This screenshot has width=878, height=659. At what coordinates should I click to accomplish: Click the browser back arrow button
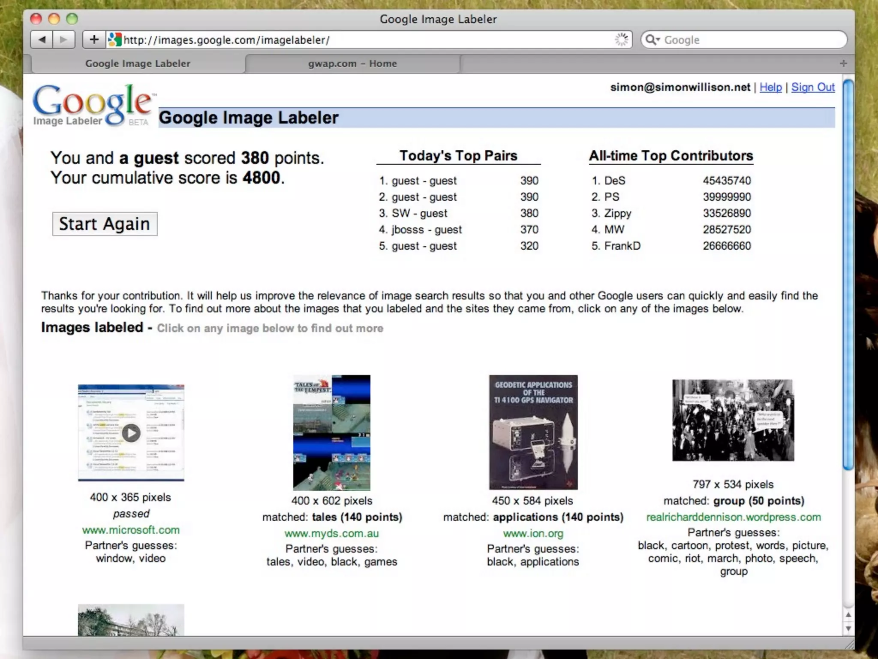pyautogui.click(x=42, y=40)
